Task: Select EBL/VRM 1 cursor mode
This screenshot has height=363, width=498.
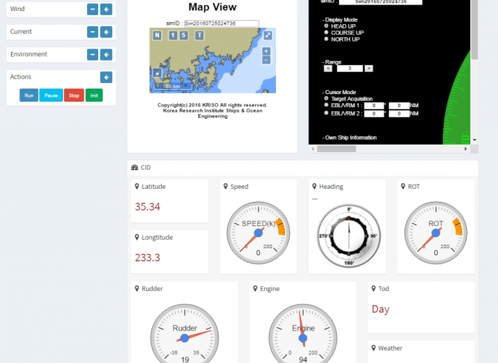Action: (x=326, y=105)
